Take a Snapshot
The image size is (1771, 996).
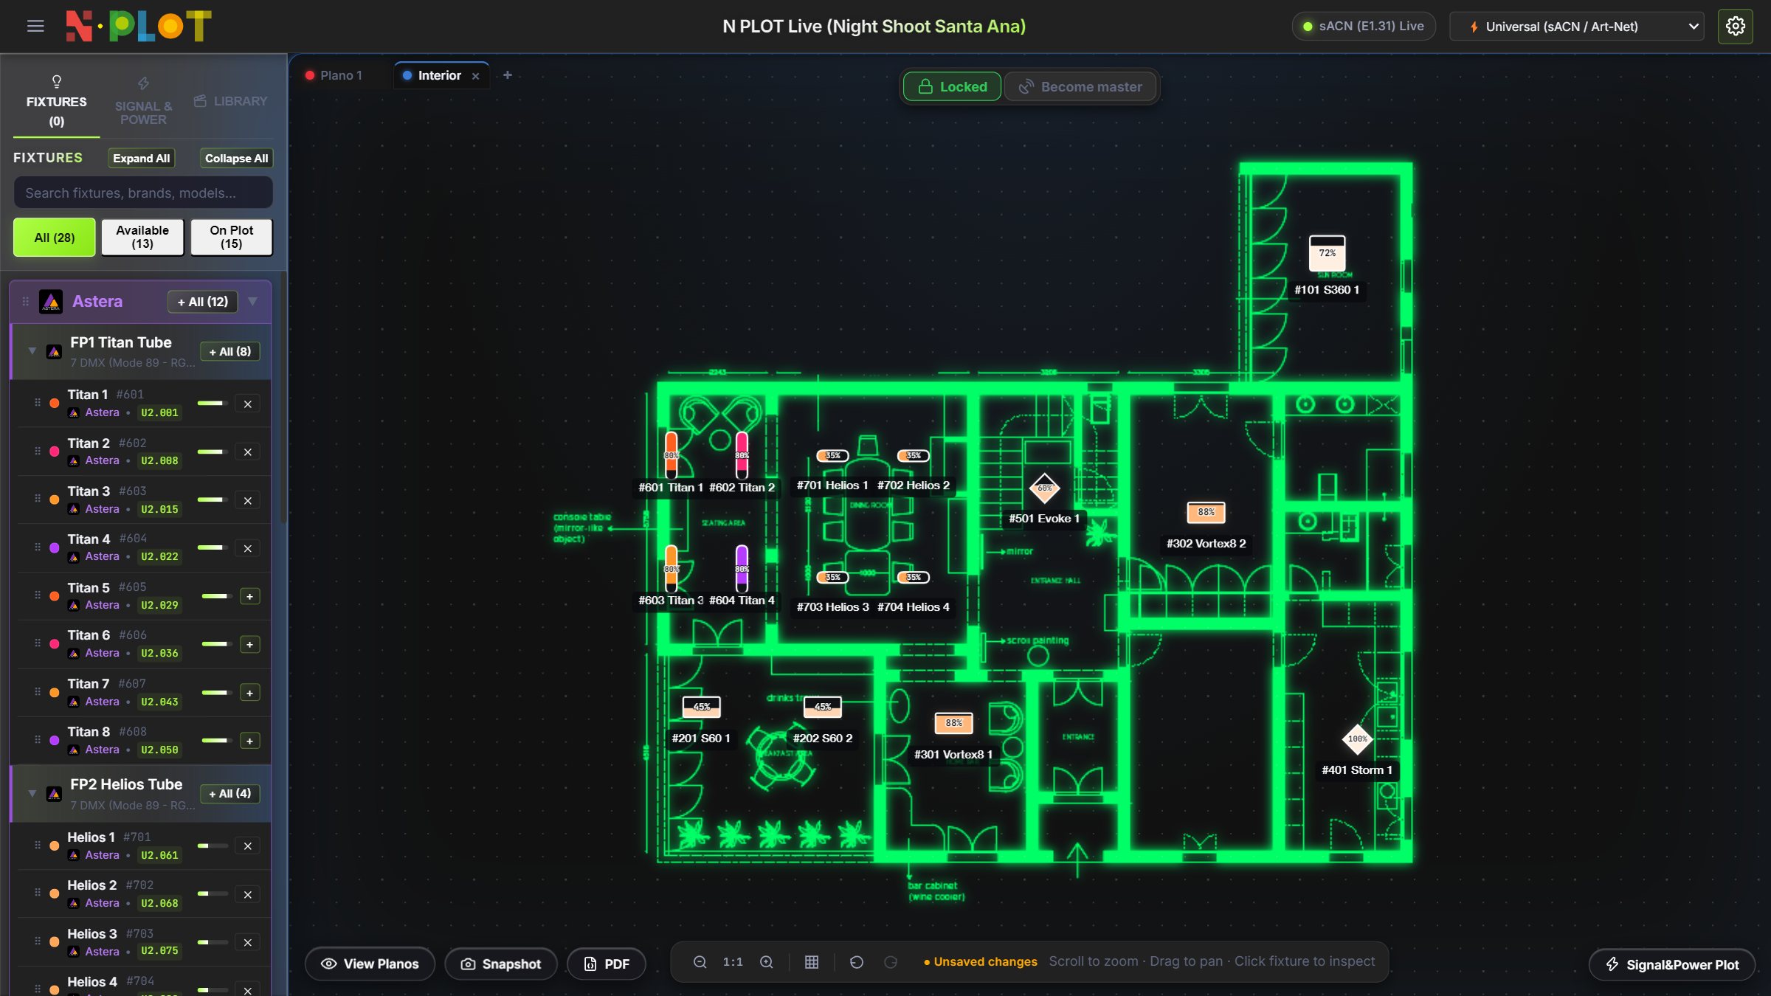(x=501, y=964)
